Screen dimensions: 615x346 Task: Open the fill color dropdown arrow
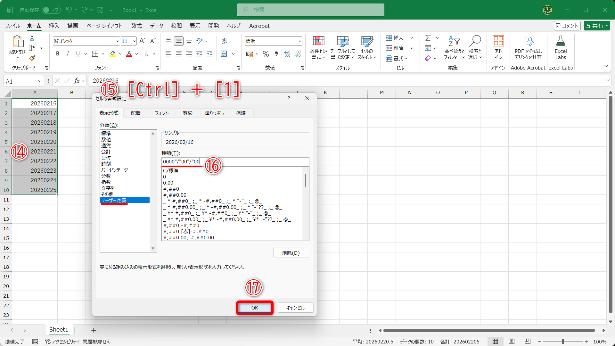coord(120,54)
